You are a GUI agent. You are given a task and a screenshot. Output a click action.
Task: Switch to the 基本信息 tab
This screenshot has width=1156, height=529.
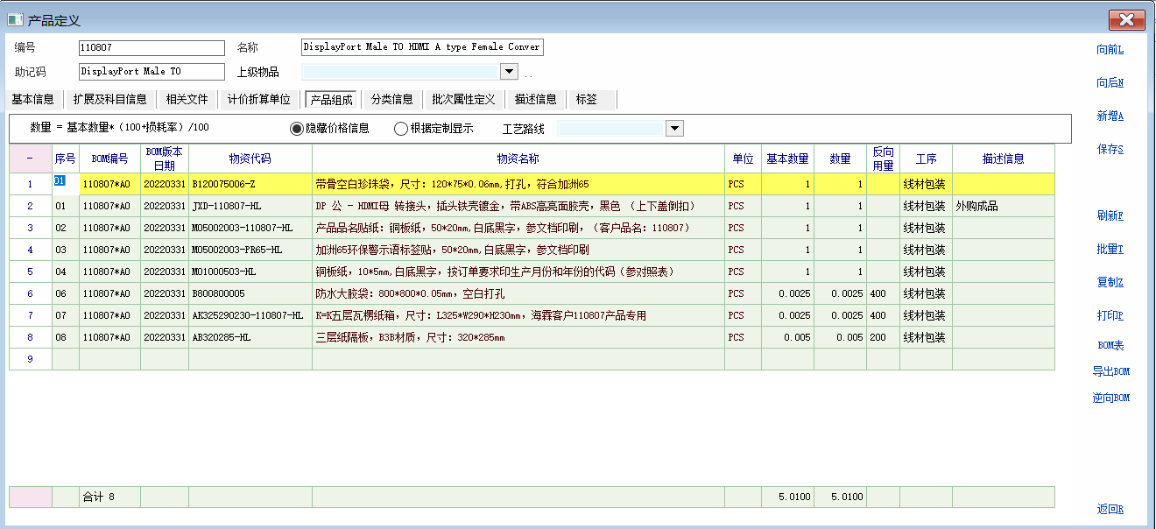click(x=33, y=100)
